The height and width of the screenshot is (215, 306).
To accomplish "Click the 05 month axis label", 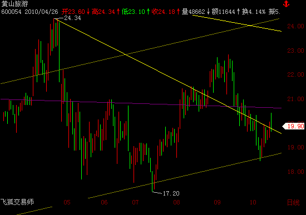I will pyautogui.click(x=67, y=202).
